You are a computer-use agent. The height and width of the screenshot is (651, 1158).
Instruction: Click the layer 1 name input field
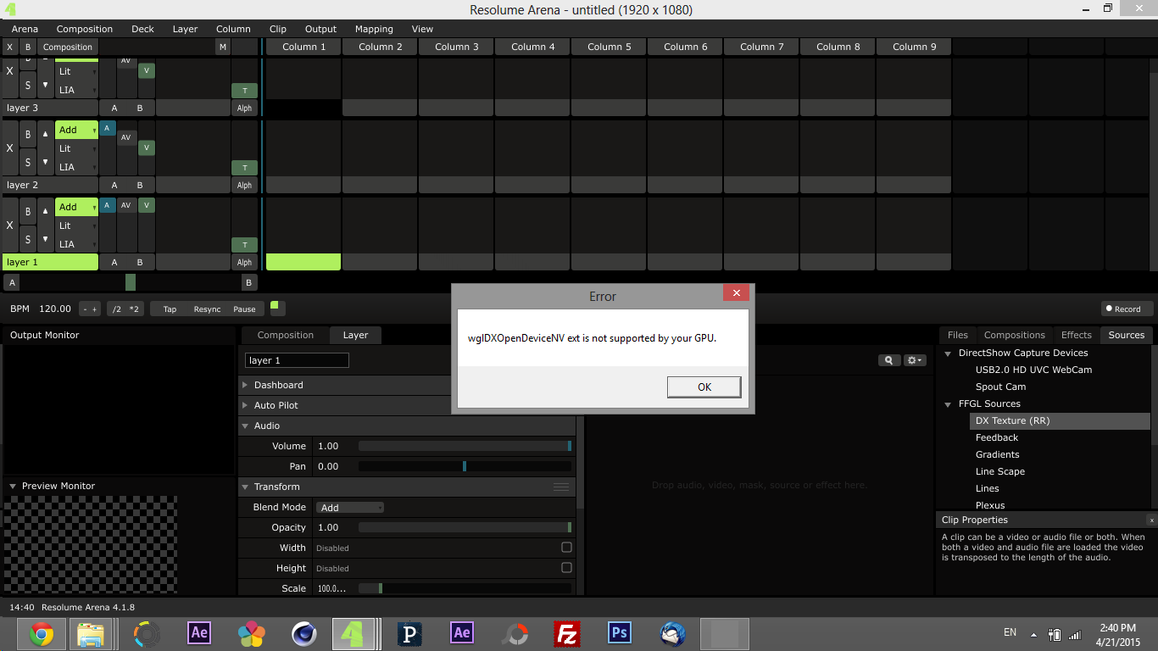pyautogui.click(x=297, y=360)
